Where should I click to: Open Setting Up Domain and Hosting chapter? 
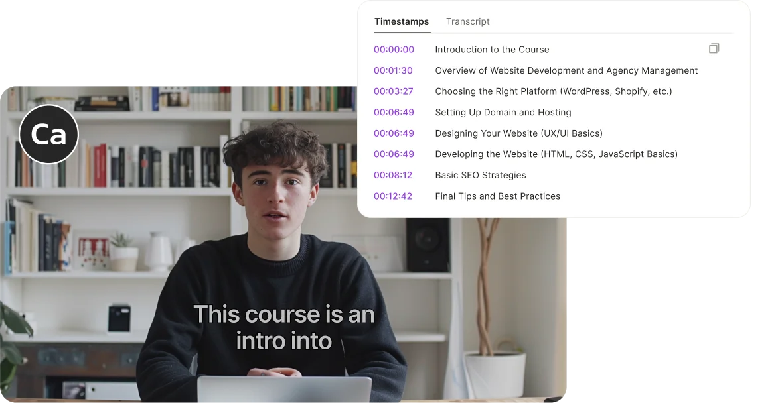point(503,112)
